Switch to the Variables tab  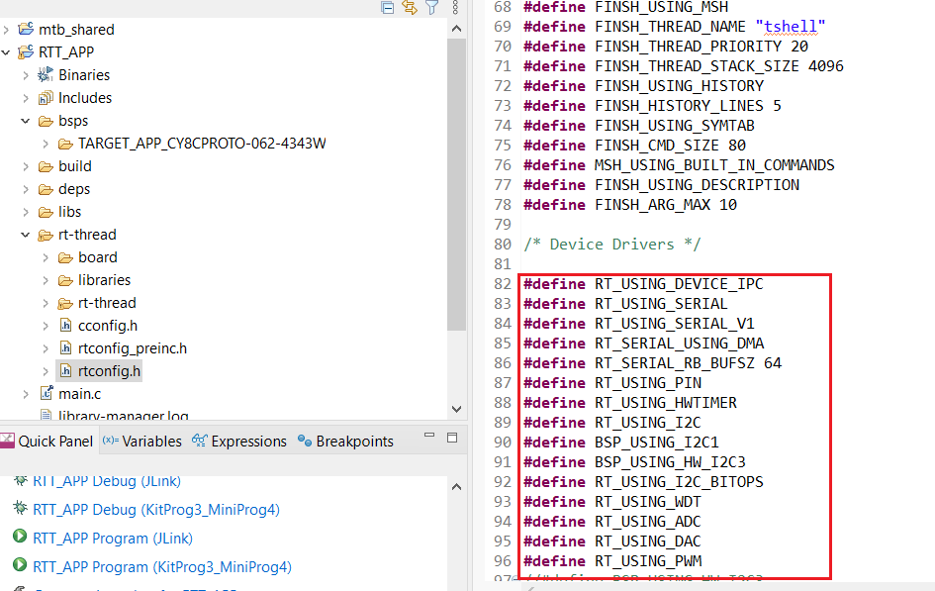click(140, 441)
